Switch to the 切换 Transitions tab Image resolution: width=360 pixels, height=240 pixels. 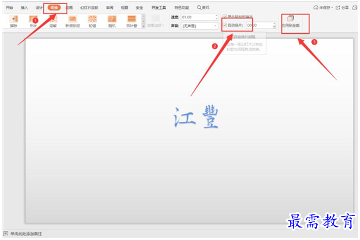pos(54,8)
